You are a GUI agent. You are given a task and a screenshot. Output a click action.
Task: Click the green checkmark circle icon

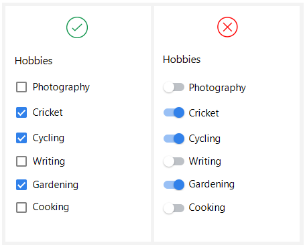[77, 27]
